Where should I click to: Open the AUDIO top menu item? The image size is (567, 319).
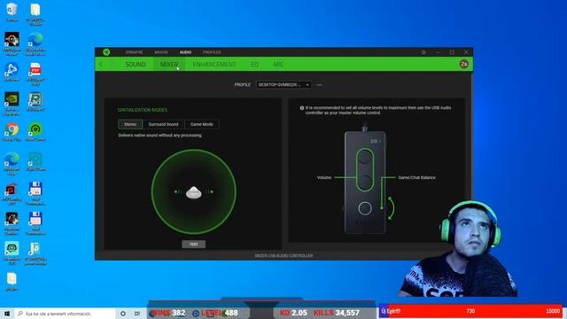coord(185,52)
